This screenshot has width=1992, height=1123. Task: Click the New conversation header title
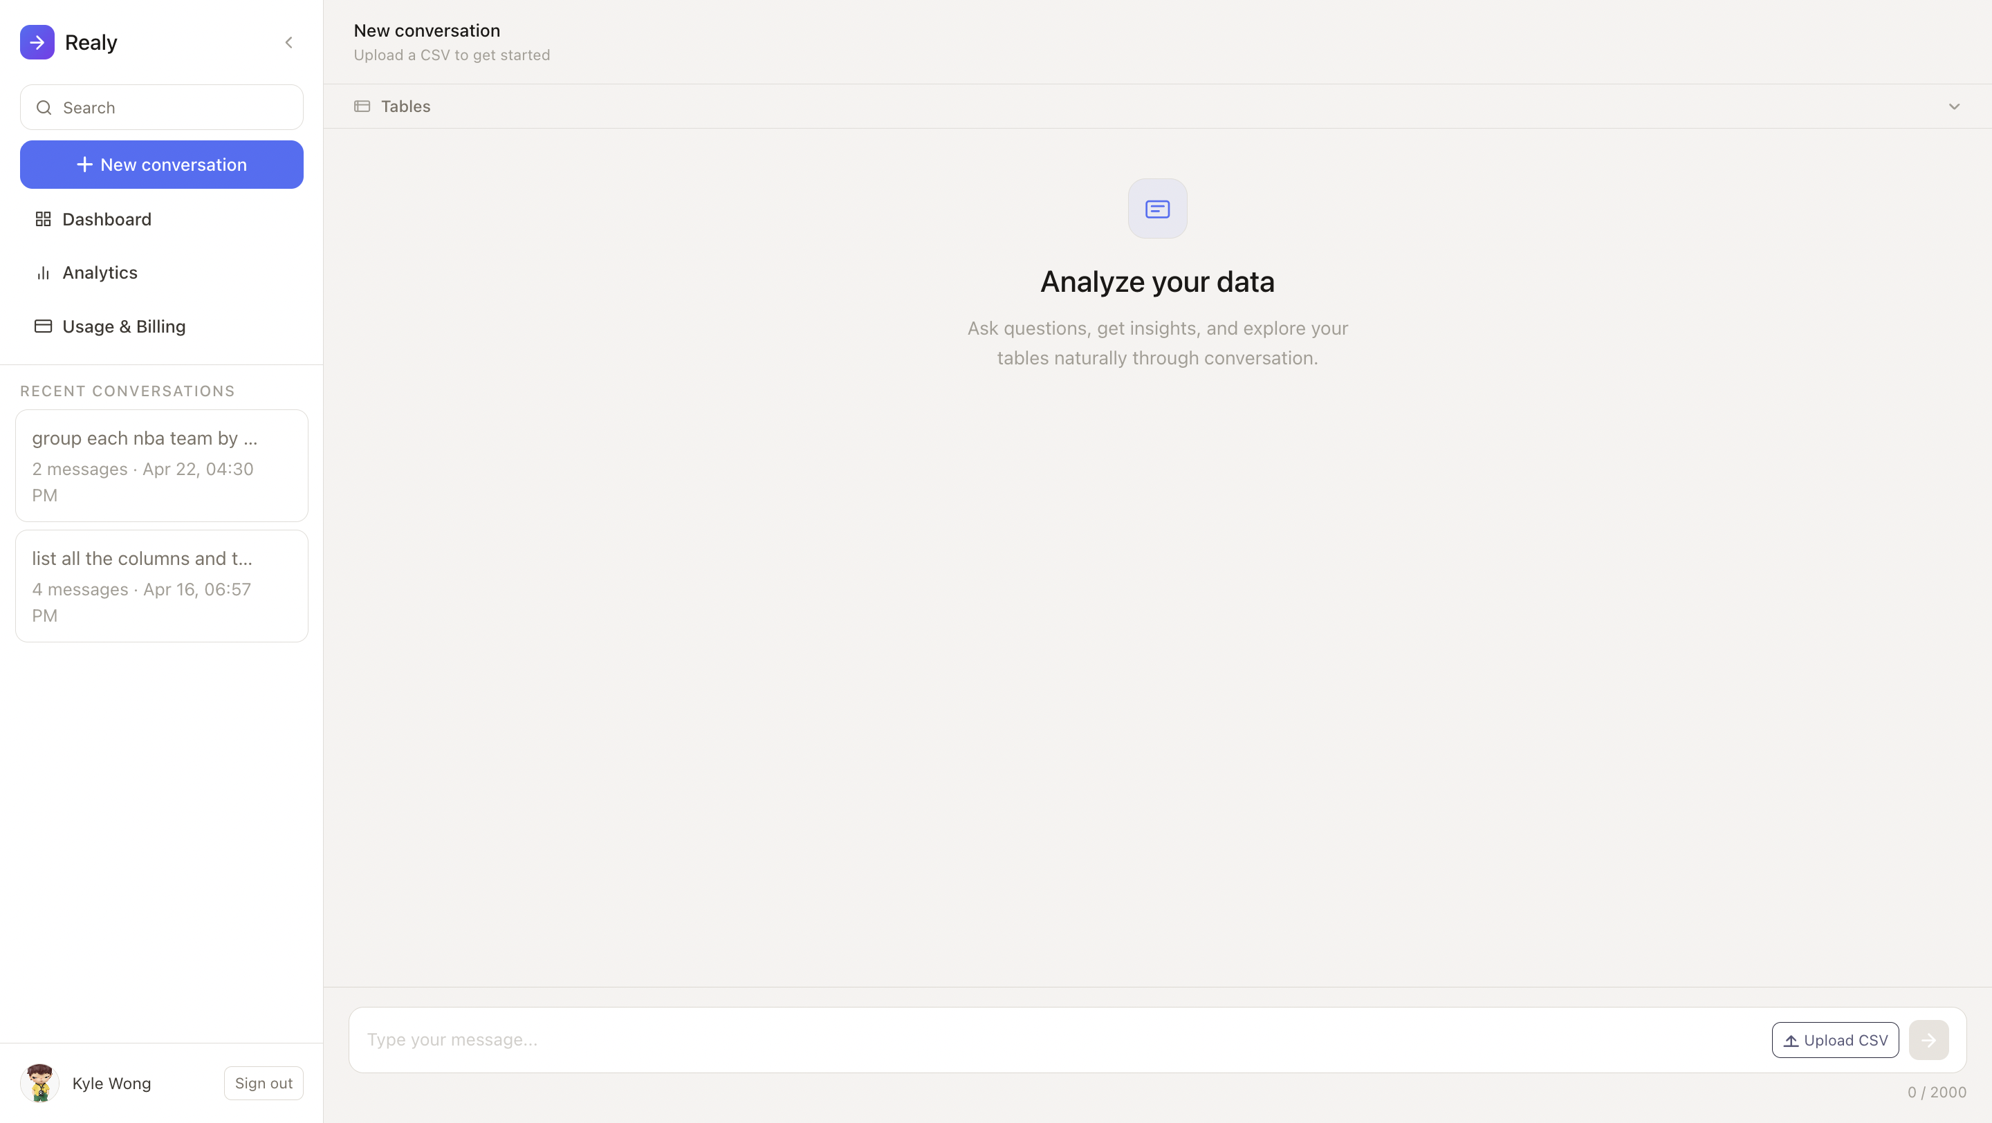pos(427,31)
